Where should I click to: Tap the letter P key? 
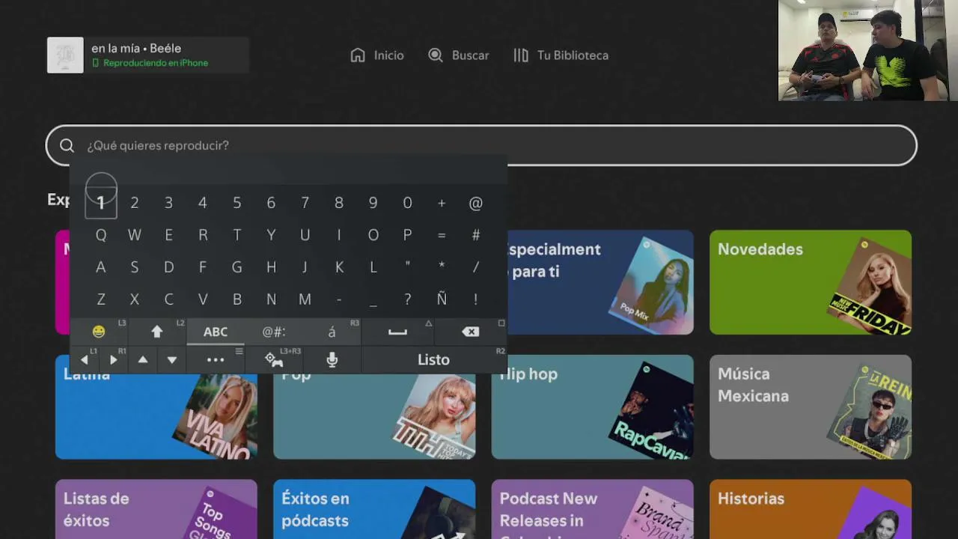(407, 235)
